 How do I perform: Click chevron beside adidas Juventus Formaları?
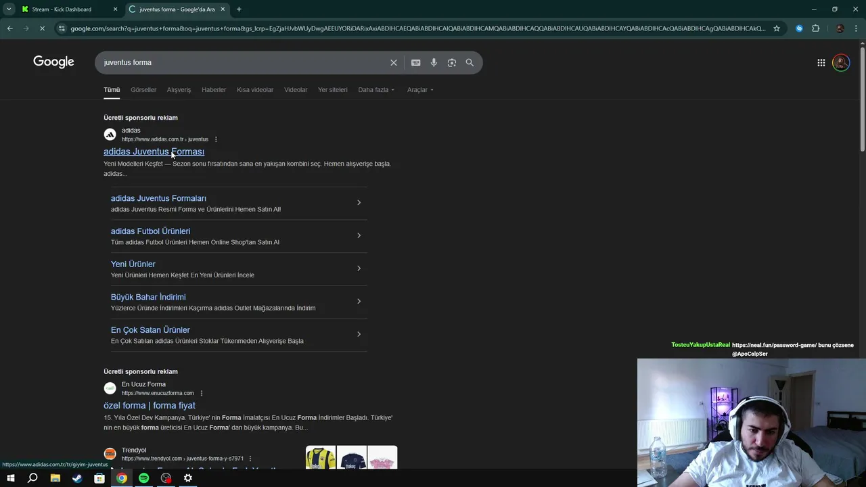359,202
